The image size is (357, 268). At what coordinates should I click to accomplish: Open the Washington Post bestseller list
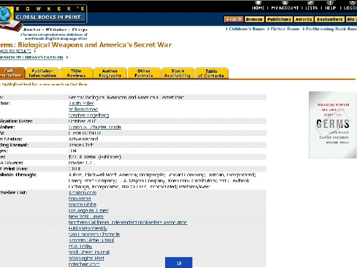point(86,258)
